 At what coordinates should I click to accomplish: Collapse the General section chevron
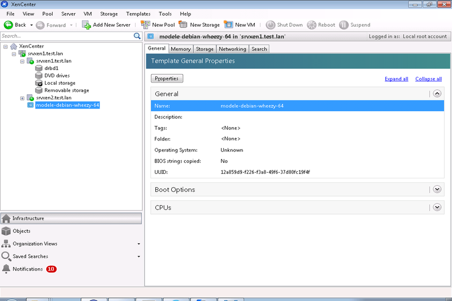pyautogui.click(x=437, y=94)
